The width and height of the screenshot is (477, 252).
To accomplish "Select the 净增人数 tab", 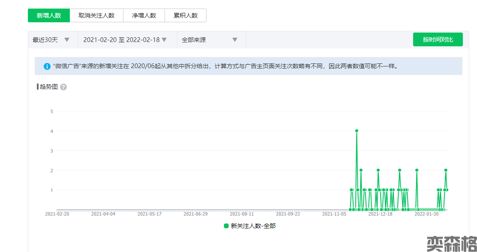I will 144,15.
